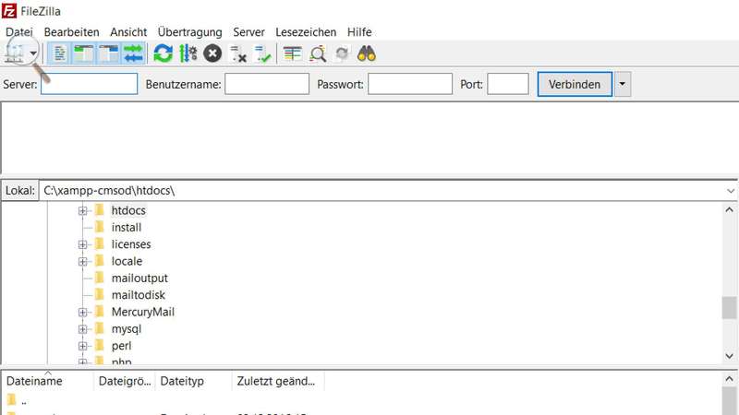The height and width of the screenshot is (415, 739).
Task: Toggle processing of the transfer queue
Action: pos(188,53)
